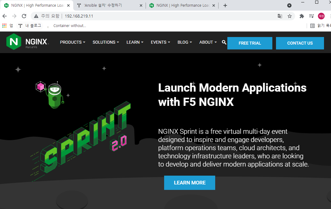The image size is (331, 209).
Task: Open the reading list icon
Action: (312, 26)
